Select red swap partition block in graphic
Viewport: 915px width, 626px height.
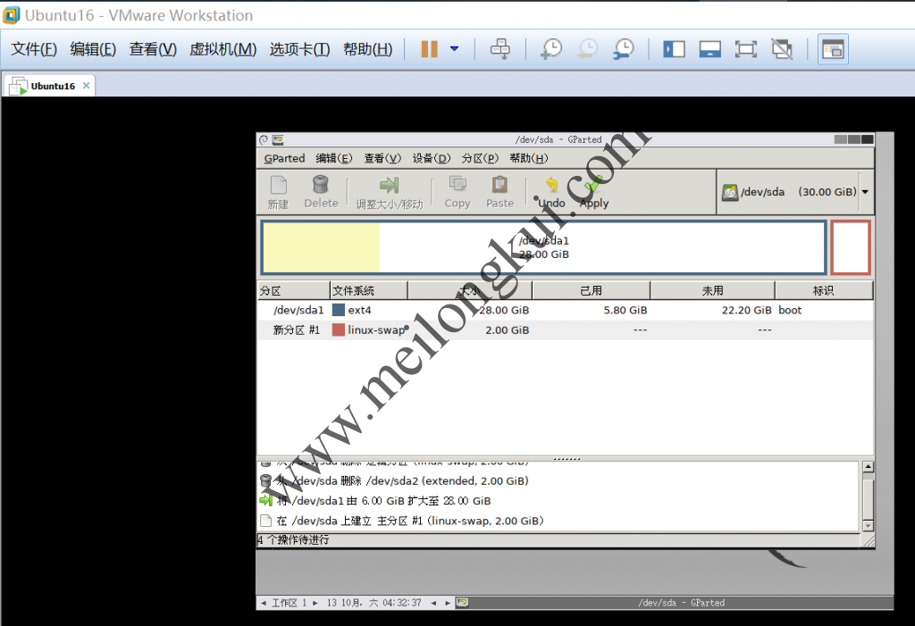851,247
